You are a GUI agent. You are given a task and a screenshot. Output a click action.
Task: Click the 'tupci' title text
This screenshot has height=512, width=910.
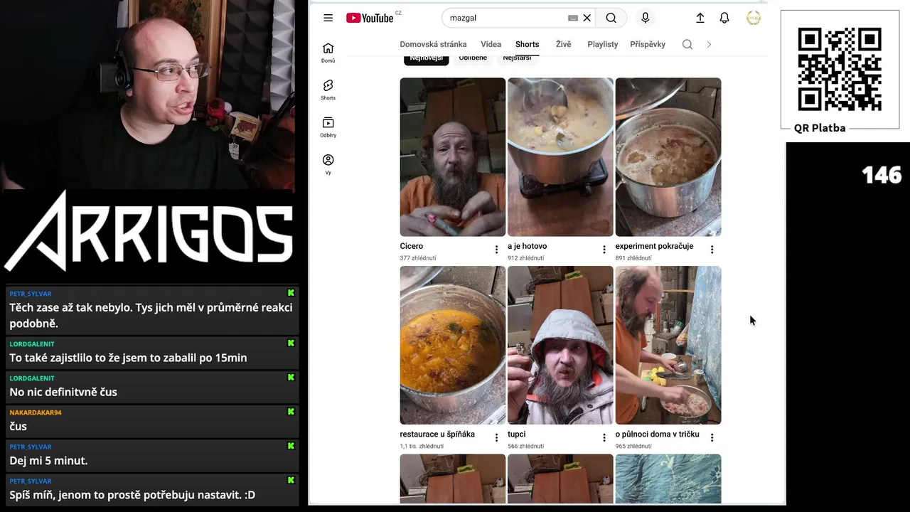517,434
